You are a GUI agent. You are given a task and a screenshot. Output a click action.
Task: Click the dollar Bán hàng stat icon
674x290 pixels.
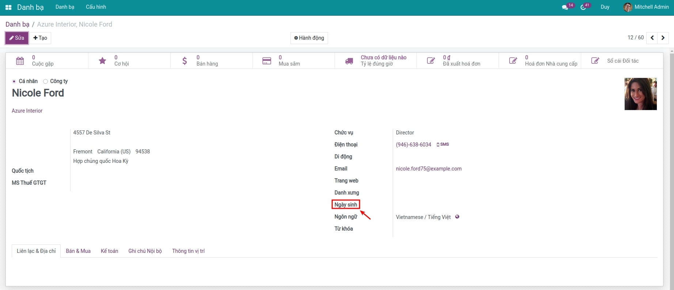click(x=185, y=61)
